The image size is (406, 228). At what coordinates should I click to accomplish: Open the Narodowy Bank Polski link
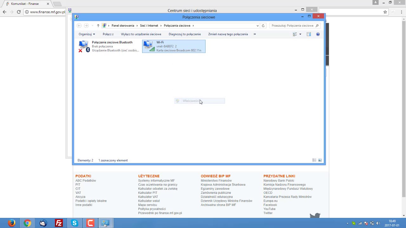pyautogui.click(x=279, y=180)
